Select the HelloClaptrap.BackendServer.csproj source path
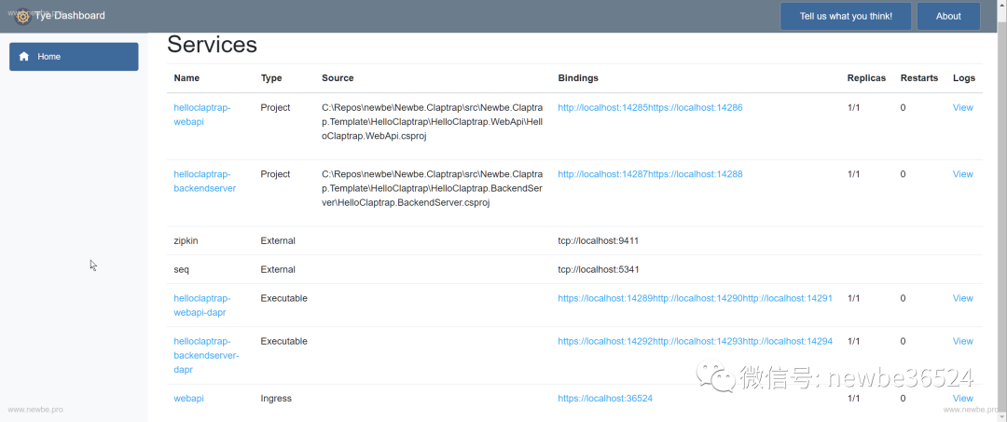Viewport: 1007px width, 422px height. 433,188
